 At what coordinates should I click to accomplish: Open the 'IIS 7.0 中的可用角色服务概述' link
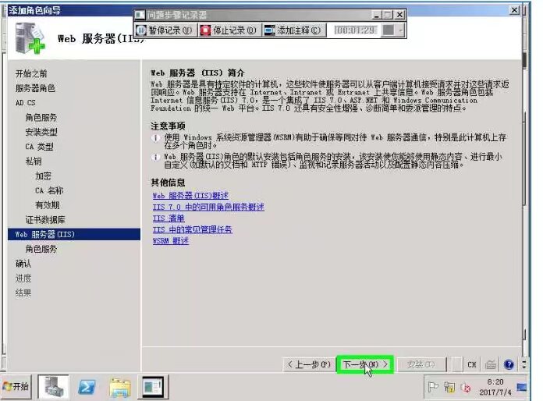208,207
